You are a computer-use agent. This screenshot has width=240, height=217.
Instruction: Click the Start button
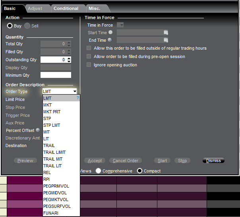click(162, 161)
